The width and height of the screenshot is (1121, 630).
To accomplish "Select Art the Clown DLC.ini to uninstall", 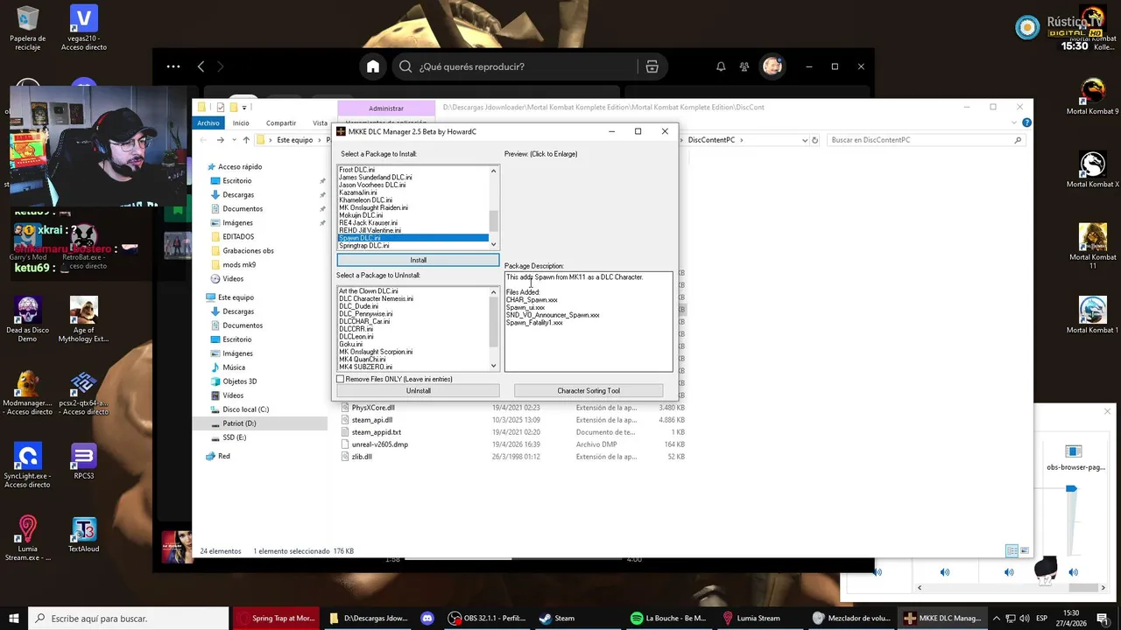I will click(x=369, y=291).
